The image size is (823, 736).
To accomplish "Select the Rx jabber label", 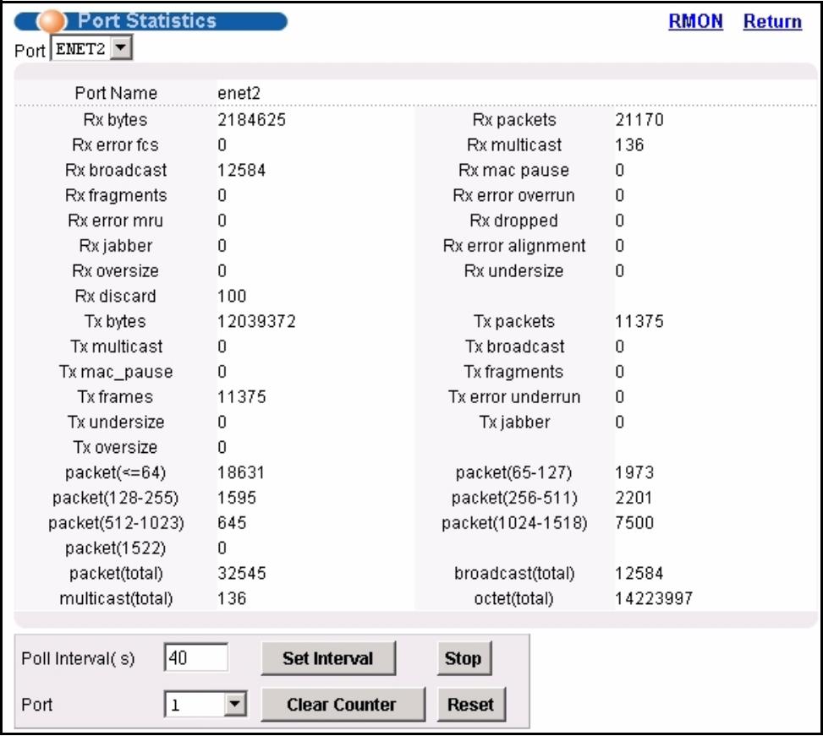I will point(116,246).
